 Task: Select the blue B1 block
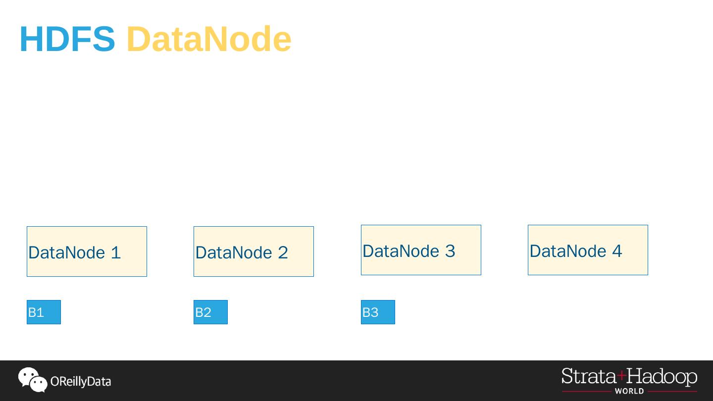[44, 312]
